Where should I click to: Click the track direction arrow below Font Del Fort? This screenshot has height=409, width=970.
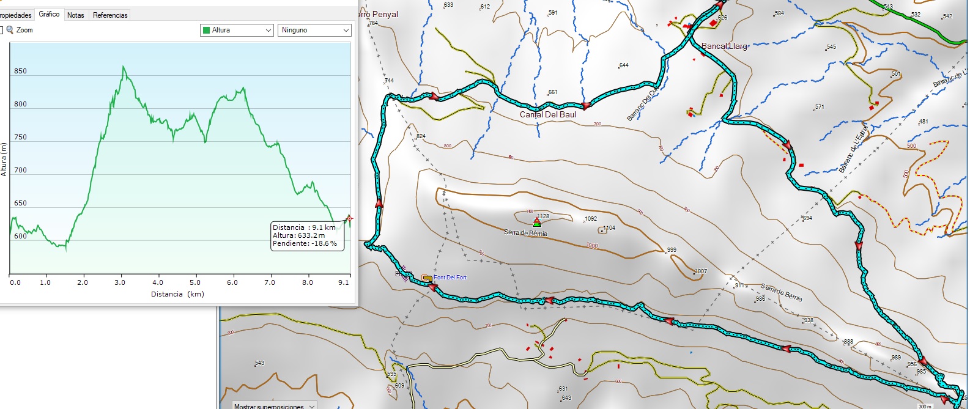(x=432, y=287)
